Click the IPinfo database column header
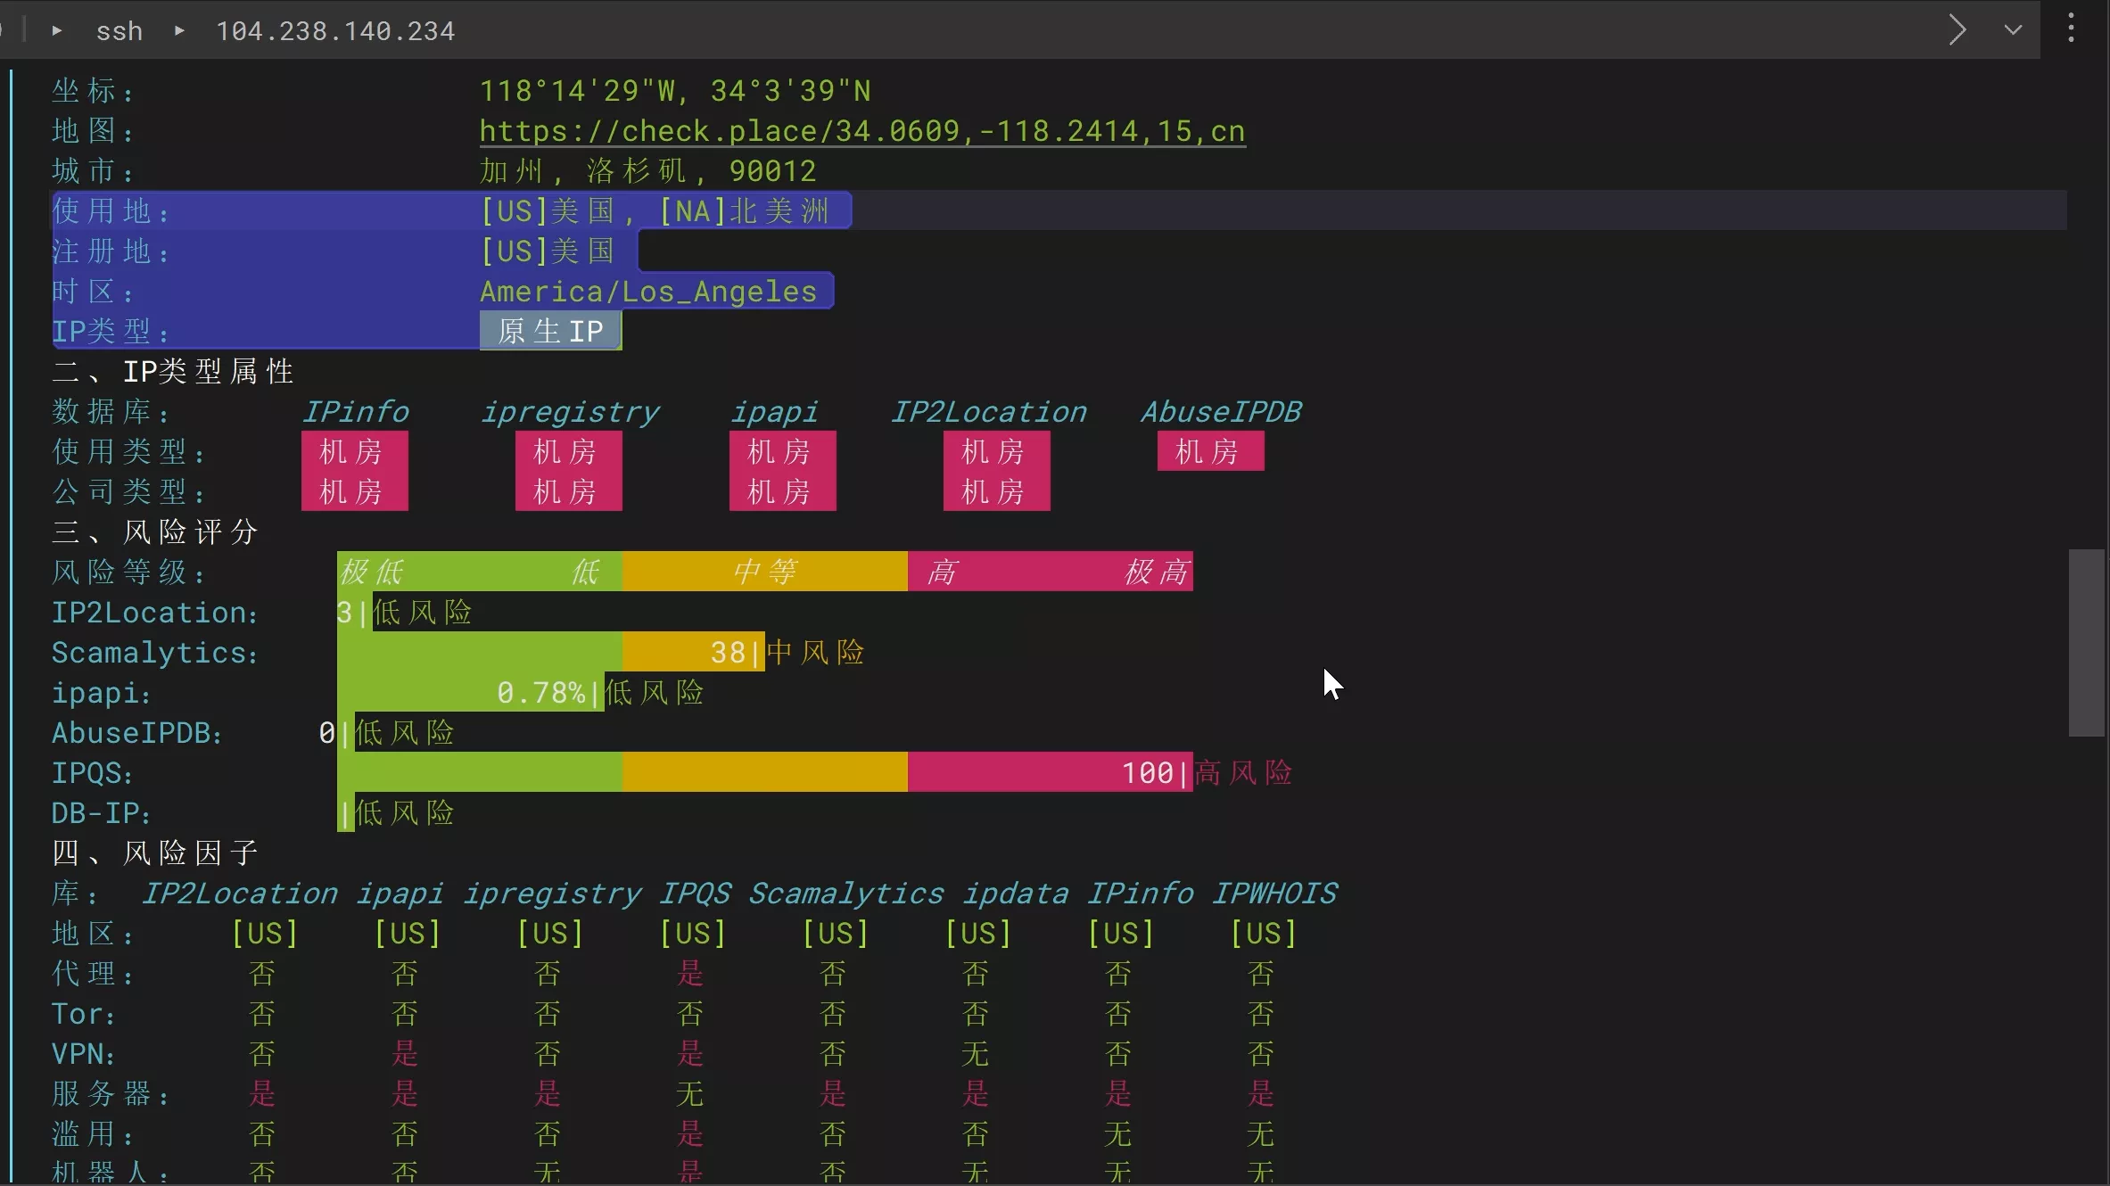2110x1186 pixels. (355, 411)
